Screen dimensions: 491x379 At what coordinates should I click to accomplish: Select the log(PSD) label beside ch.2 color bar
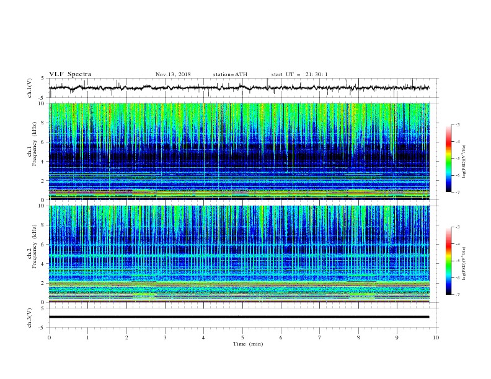[x=464, y=264]
